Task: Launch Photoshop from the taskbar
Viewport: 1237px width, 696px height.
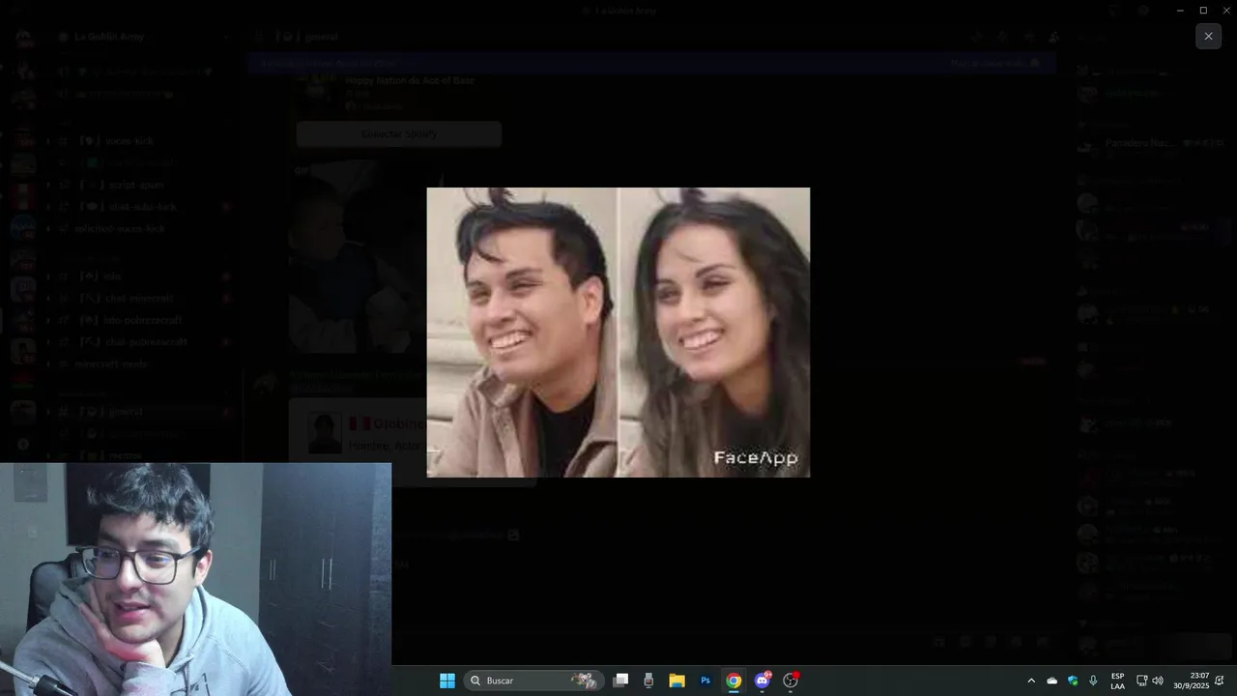Action: click(x=705, y=681)
